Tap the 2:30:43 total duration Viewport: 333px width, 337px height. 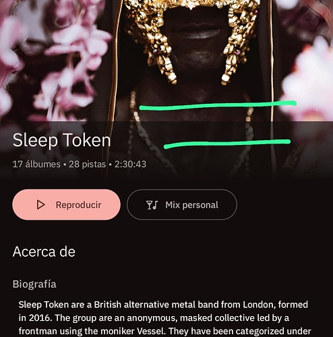130,164
